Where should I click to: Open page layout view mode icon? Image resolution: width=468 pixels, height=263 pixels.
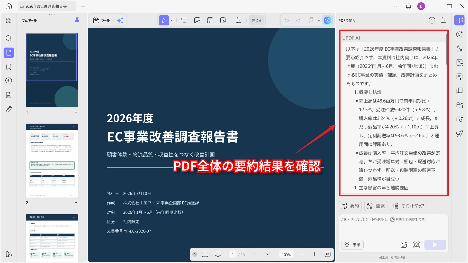click(205, 254)
